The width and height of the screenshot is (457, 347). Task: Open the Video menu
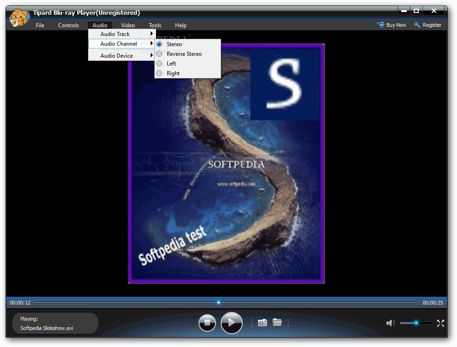click(128, 25)
